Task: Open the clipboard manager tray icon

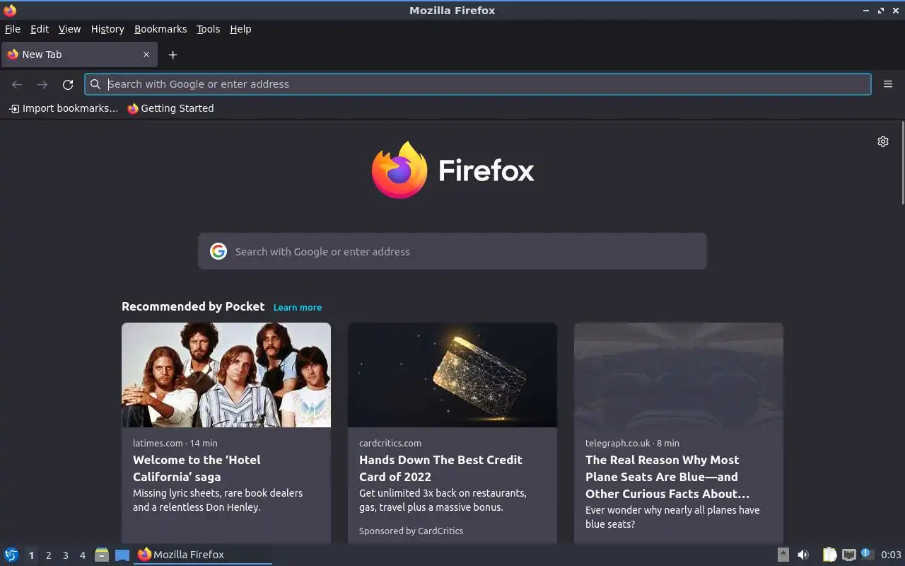Action: (829, 555)
